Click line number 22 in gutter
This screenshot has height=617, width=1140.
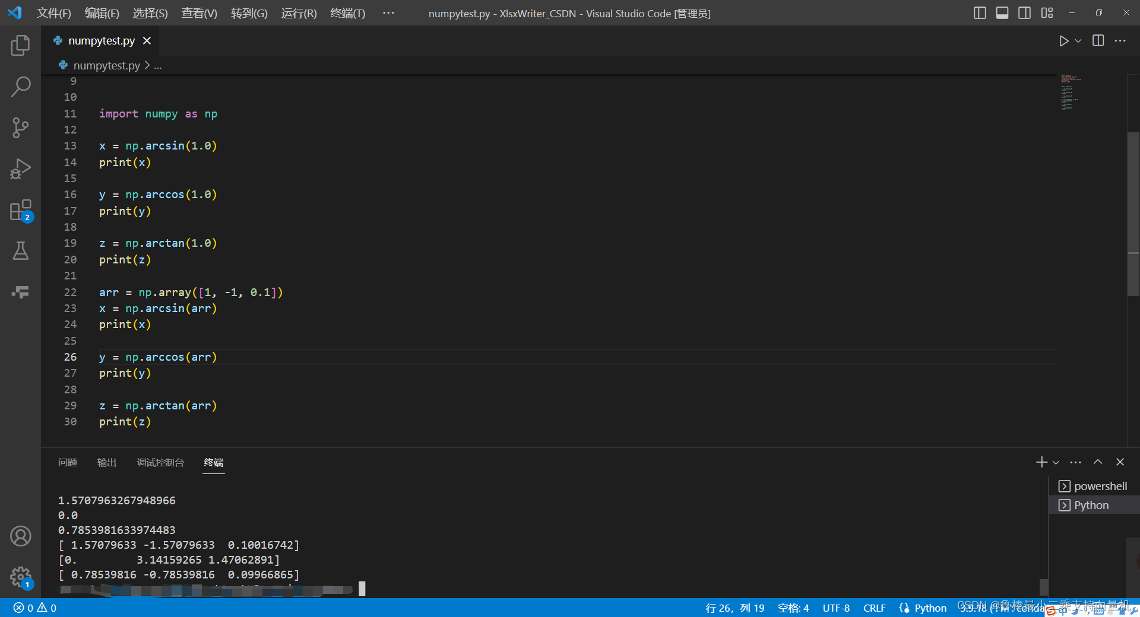70,292
